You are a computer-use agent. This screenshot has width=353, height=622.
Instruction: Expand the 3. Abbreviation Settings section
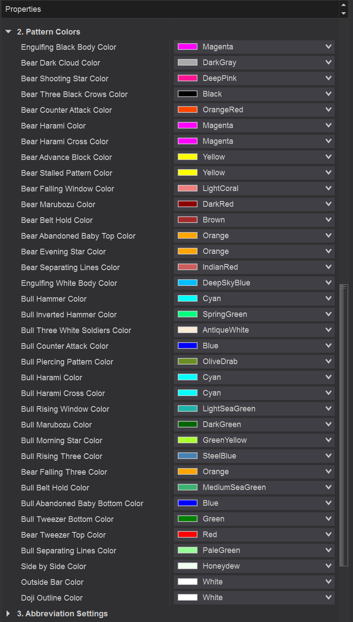click(8, 614)
